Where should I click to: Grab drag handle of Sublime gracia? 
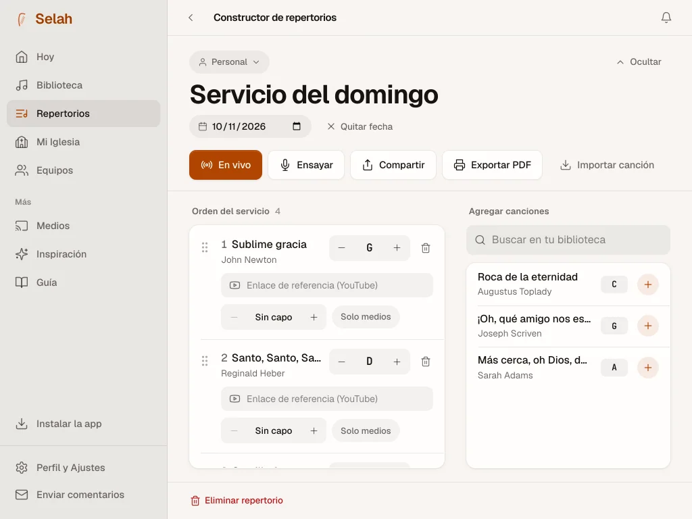pos(205,247)
